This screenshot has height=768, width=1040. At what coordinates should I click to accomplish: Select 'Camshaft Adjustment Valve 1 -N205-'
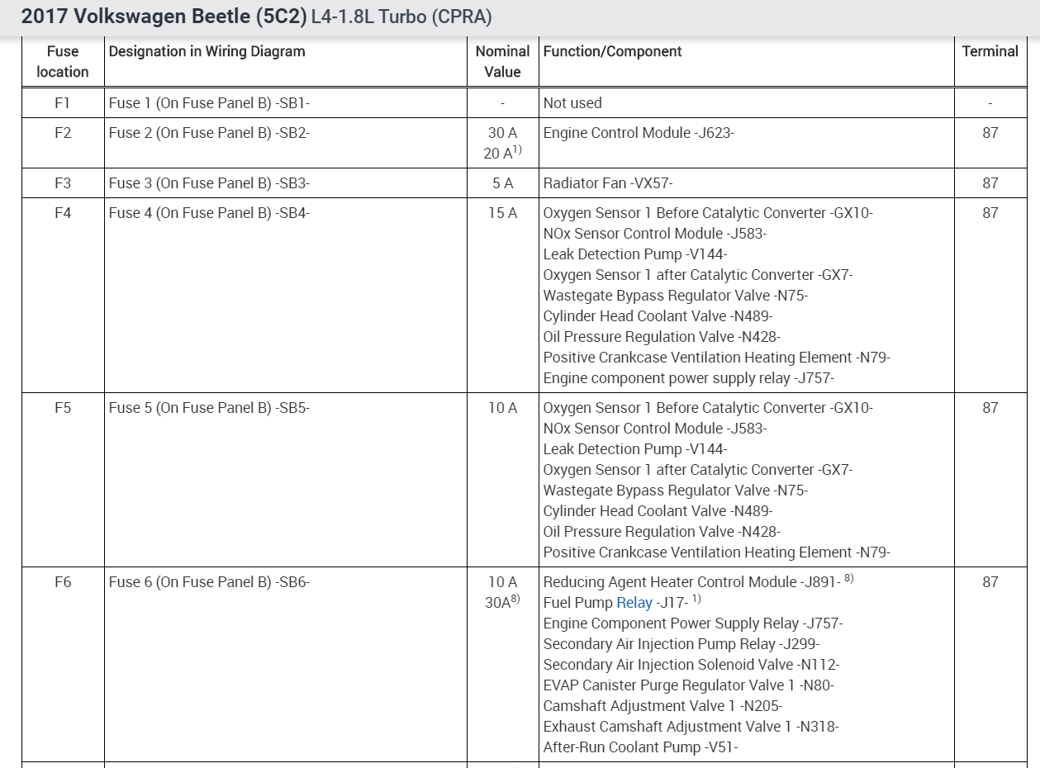click(662, 706)
